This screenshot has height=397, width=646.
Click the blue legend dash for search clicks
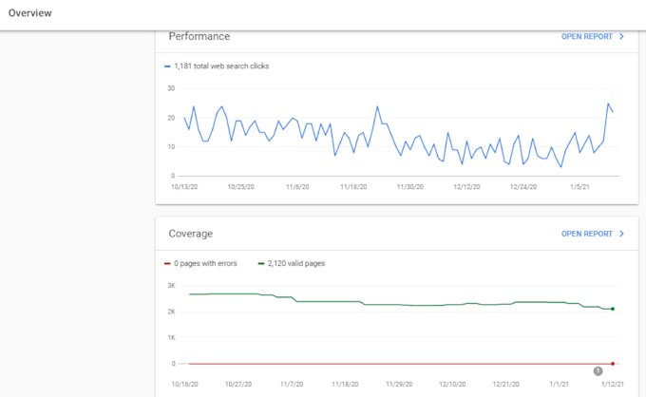point(167,66)
